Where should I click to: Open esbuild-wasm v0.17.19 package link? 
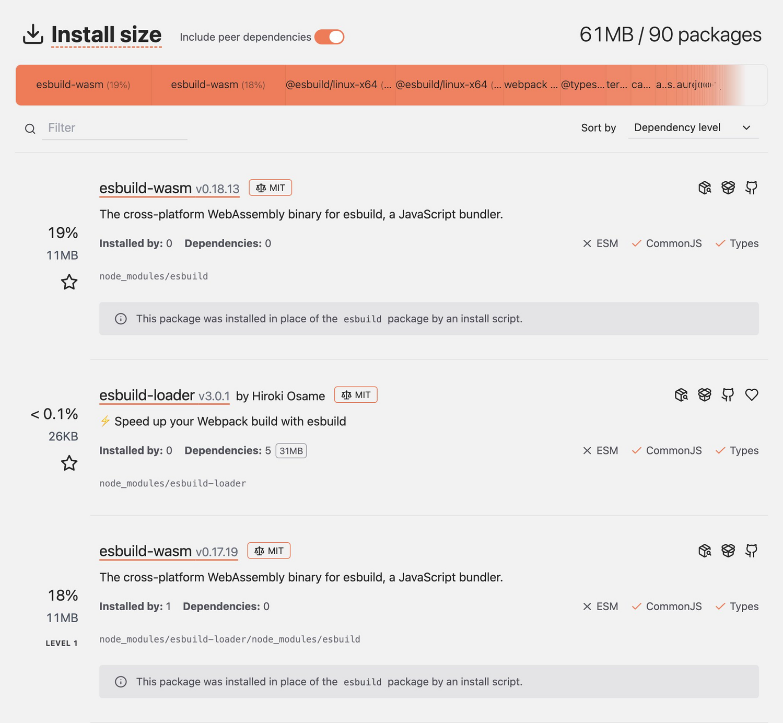point(168,551)
